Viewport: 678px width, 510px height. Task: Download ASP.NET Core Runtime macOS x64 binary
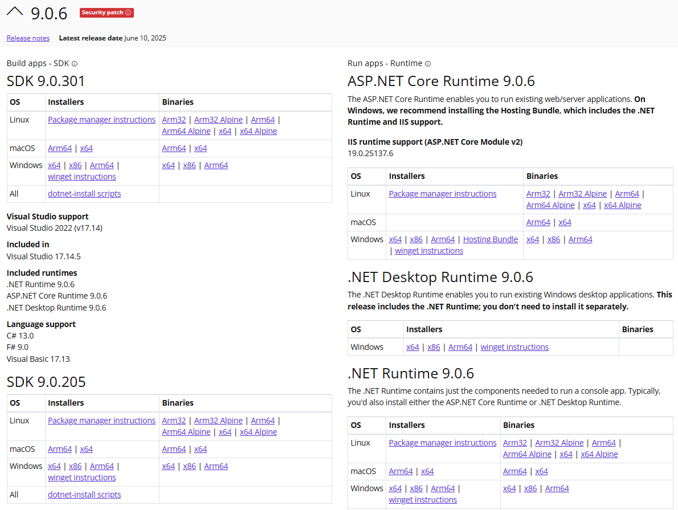coord(565,222)
